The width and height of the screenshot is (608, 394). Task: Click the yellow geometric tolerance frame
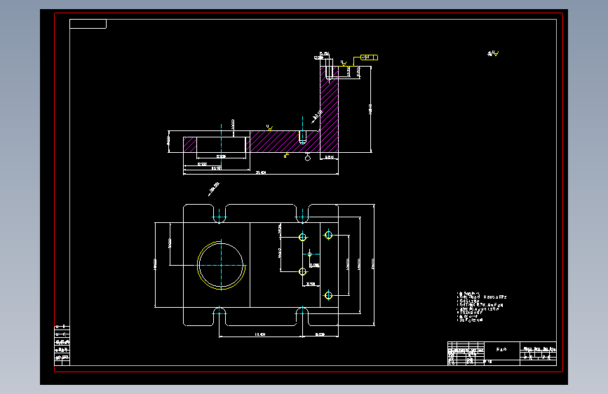(x=369, y=57)
